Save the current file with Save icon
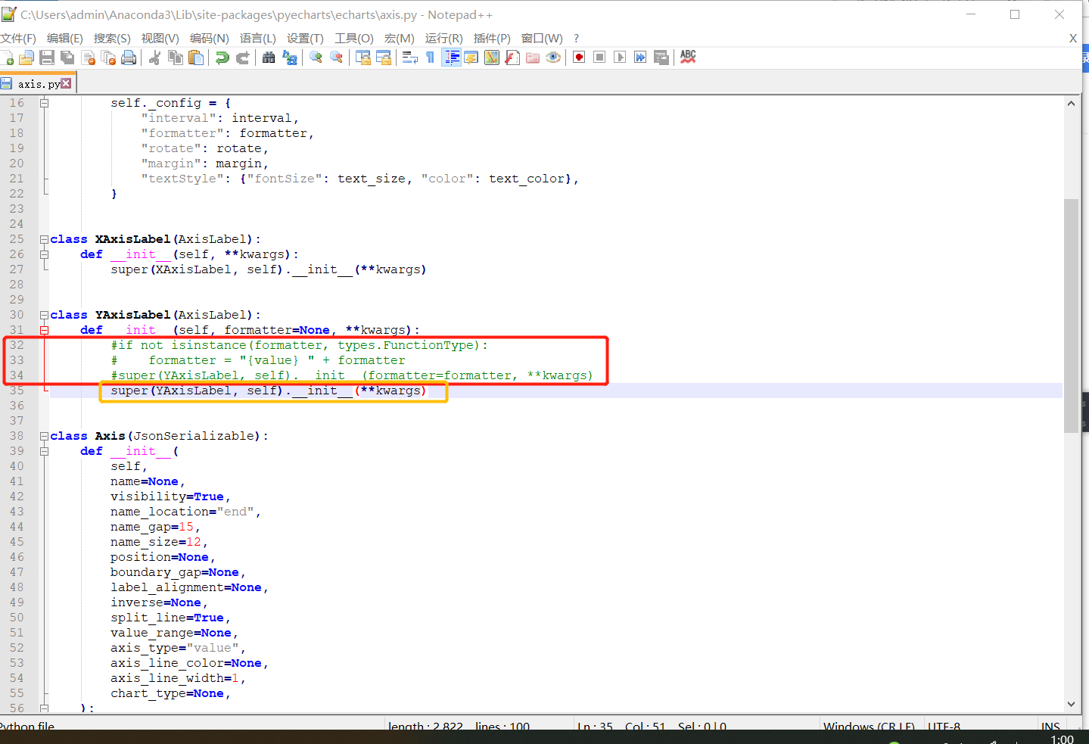The height and width of the screenshot is (744, 1089). click(x=47, y=58)
